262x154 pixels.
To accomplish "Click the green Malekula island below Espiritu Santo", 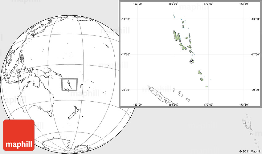I will (x=183, y=47).
